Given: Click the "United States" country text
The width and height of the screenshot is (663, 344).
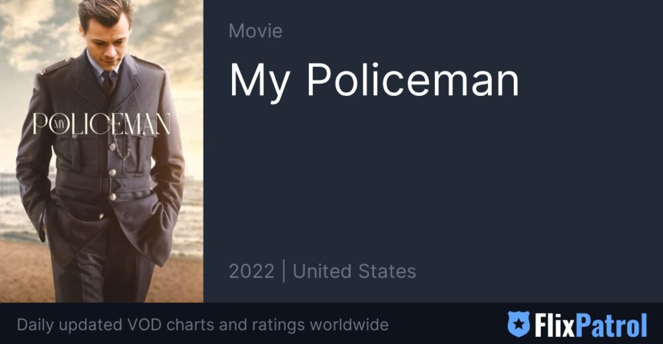Looking at the screenshot, I should 354,271.
